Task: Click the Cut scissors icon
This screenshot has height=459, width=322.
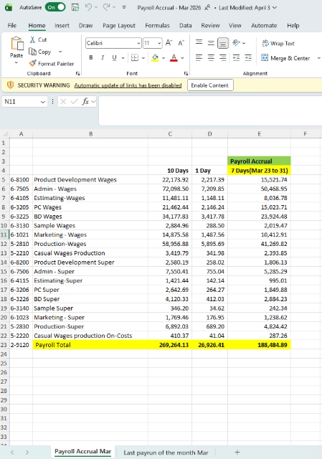Action: pos(32,39)
